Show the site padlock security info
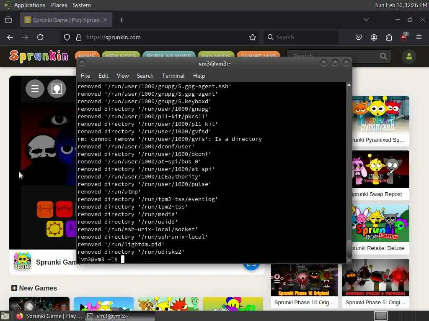 [79, 37]
